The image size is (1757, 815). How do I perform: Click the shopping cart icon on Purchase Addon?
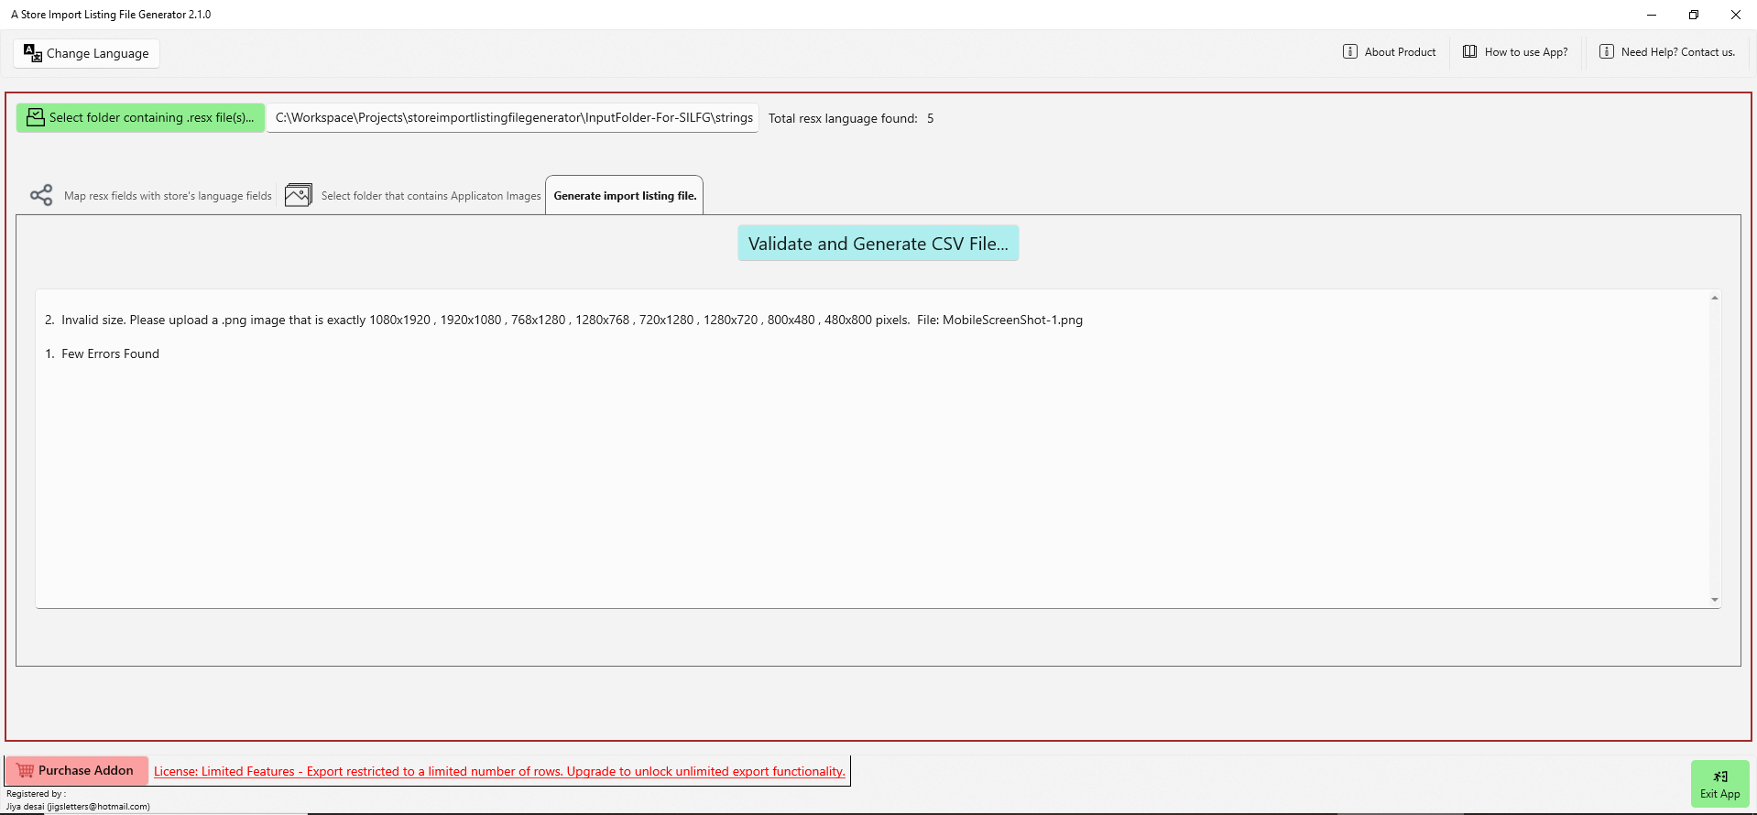coord(26,770)
